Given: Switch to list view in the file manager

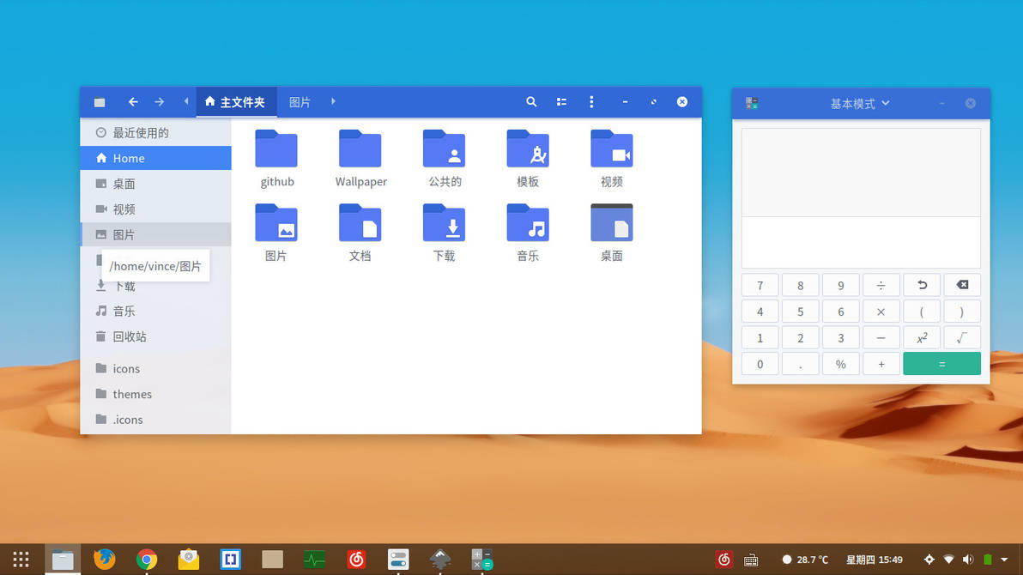Looking at the screenshot, I should pyautogui.click(x=561, y=101).
